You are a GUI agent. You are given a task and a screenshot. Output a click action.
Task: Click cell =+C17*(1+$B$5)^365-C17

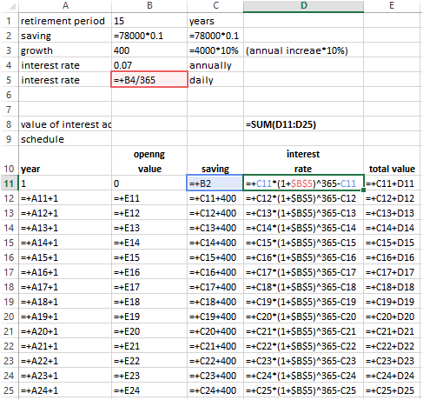303,272
